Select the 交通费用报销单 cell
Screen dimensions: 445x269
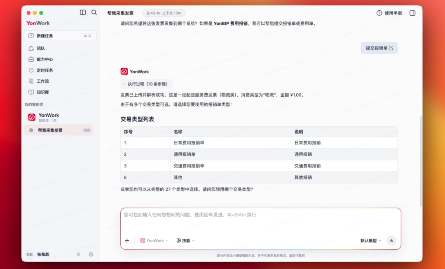230,166
